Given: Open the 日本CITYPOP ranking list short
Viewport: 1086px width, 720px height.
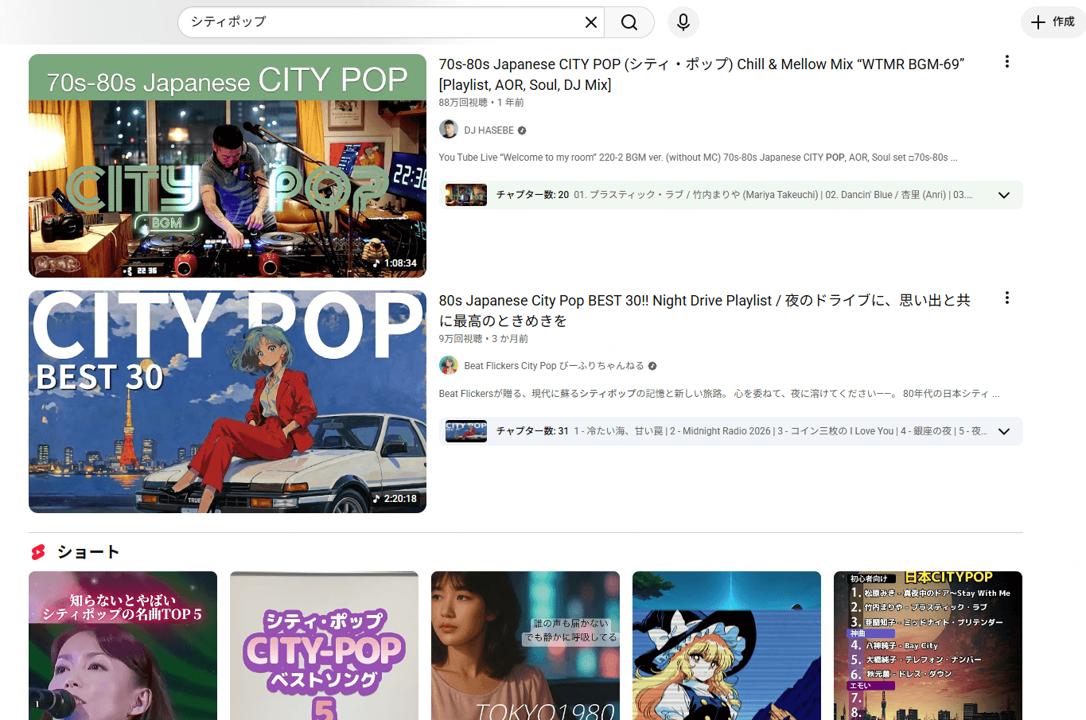Looking at the screenshot, I should 928,645.
